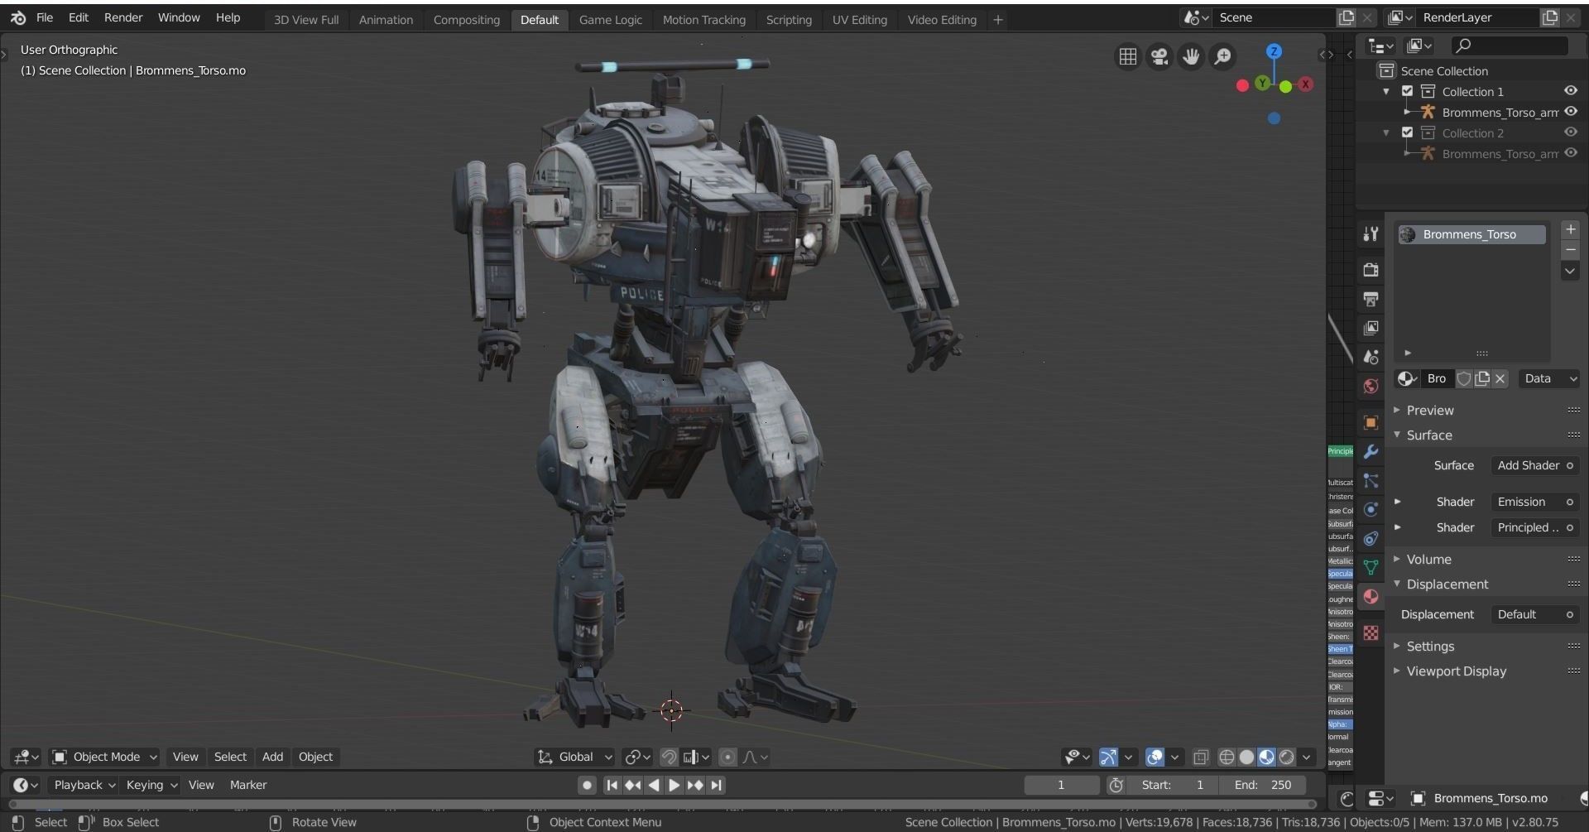The width and height of the screenshot is (1589, 832).
Task: Click the Y axis on navigation gizmo
Action: point(1262,83)
